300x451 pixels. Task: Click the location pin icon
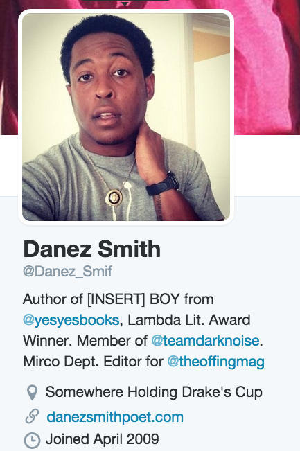point(32,393)
